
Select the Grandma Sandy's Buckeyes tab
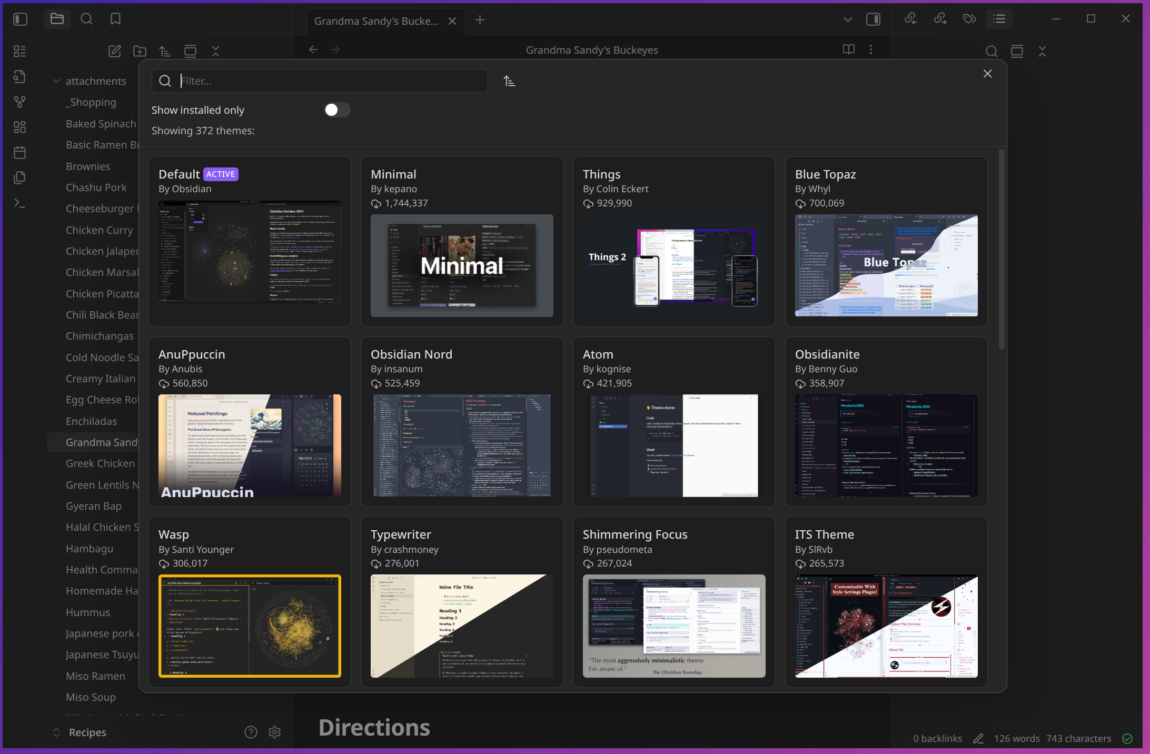pos(376,21)
